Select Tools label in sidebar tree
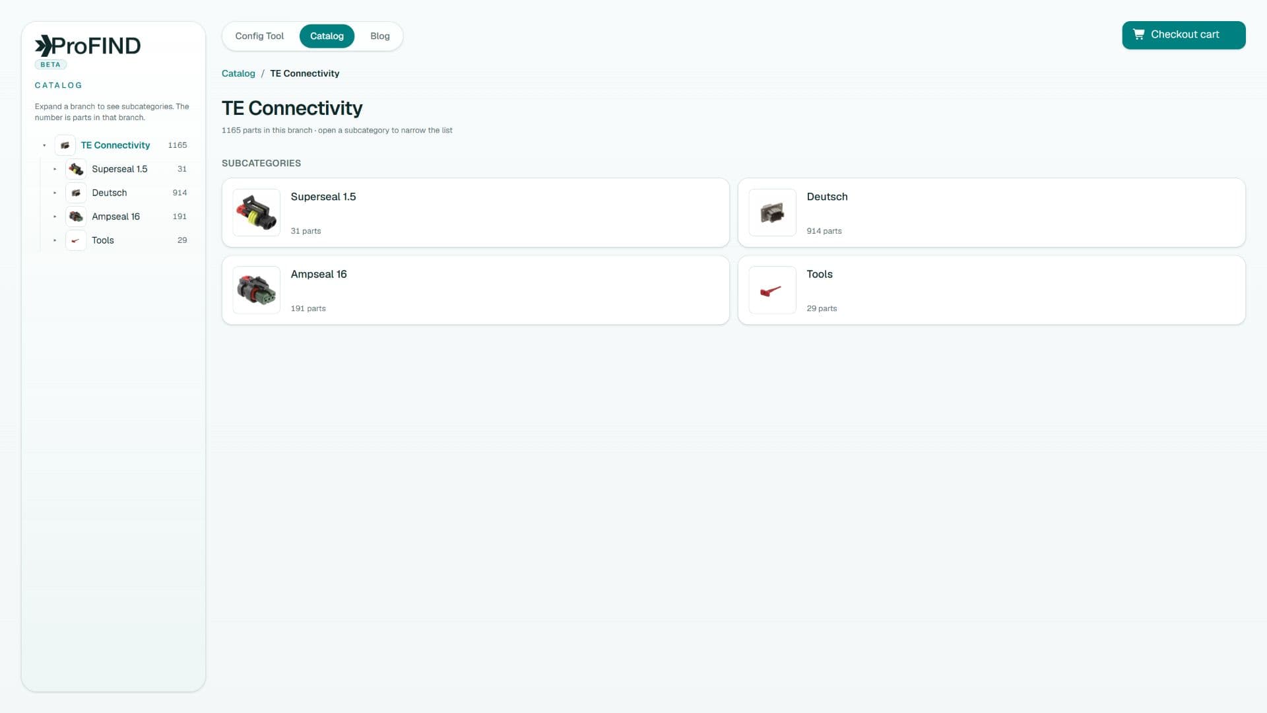Image resolution: width=1267 pixels, height=713 pixels. tap(103, 240)
